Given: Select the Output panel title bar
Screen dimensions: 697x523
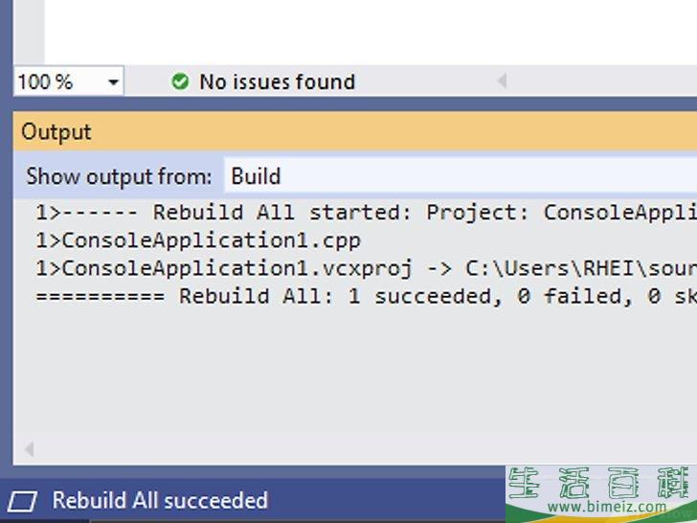Looking at the screenshot, I should [355, 131].
